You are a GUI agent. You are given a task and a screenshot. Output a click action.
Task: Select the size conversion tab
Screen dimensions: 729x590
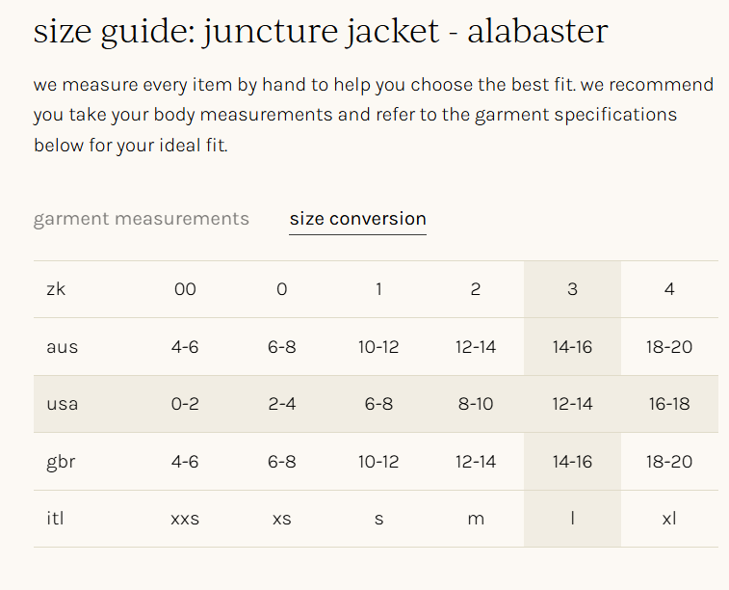[357, 219]
